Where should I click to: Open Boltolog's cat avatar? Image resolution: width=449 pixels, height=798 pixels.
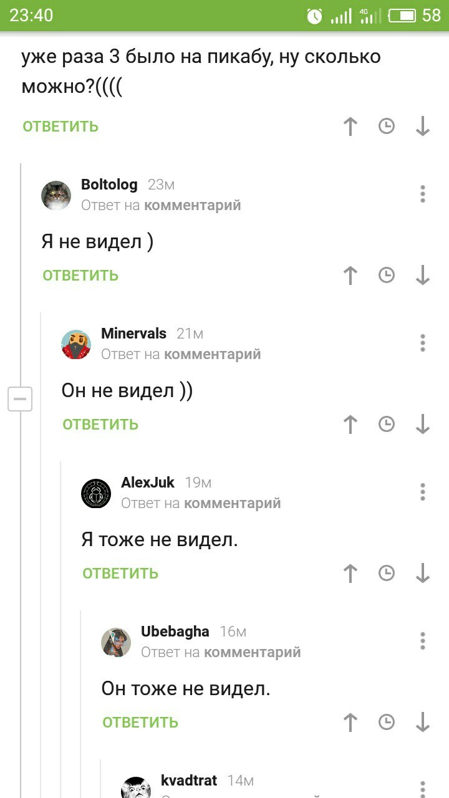(56, 195)
